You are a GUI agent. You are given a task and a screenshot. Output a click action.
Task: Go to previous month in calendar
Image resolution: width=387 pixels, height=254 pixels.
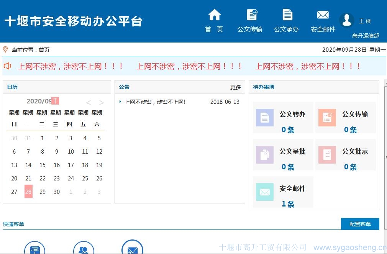coord(89,102)
